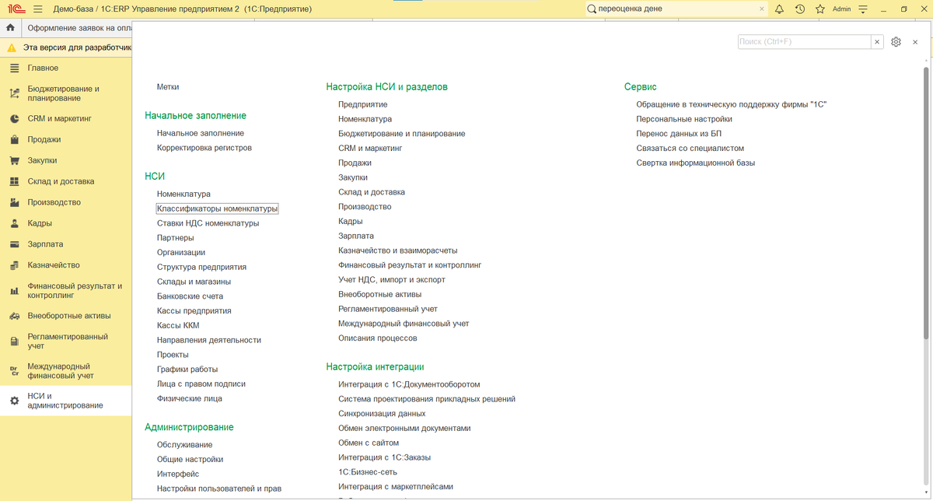The height and width of the screenshot is (501, 933).
Task: Open Корректировка регистров
Action: pos(204,148)
